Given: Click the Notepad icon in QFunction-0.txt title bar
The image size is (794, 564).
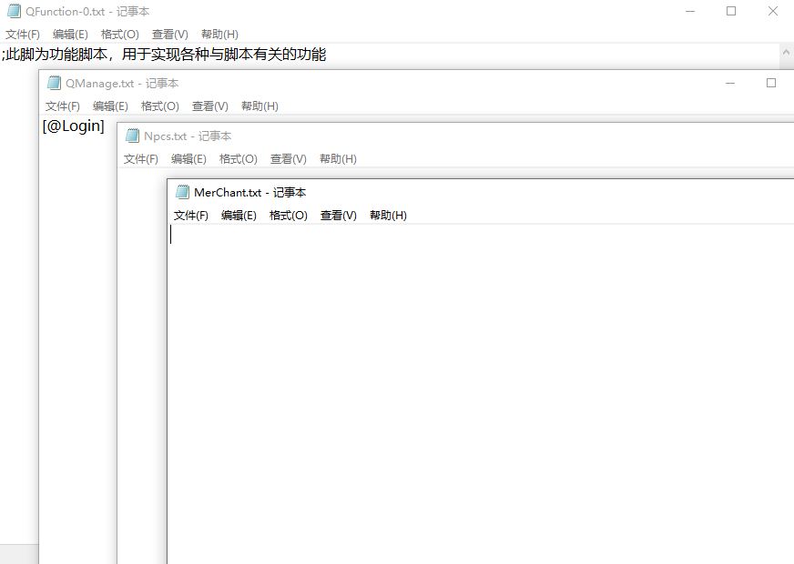Looking at the screenshot, I should [14, 12].
